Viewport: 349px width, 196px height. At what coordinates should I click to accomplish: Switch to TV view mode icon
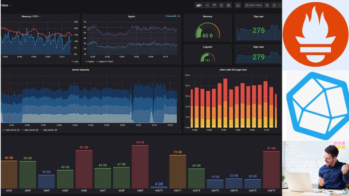238,5
